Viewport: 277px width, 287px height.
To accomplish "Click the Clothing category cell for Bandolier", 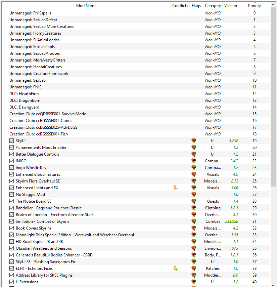I will (213, 208).
